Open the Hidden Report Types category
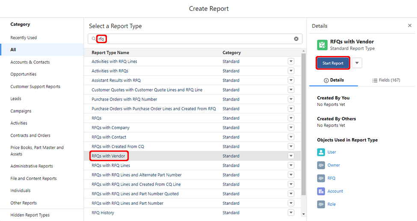 (x=30, y=215)
